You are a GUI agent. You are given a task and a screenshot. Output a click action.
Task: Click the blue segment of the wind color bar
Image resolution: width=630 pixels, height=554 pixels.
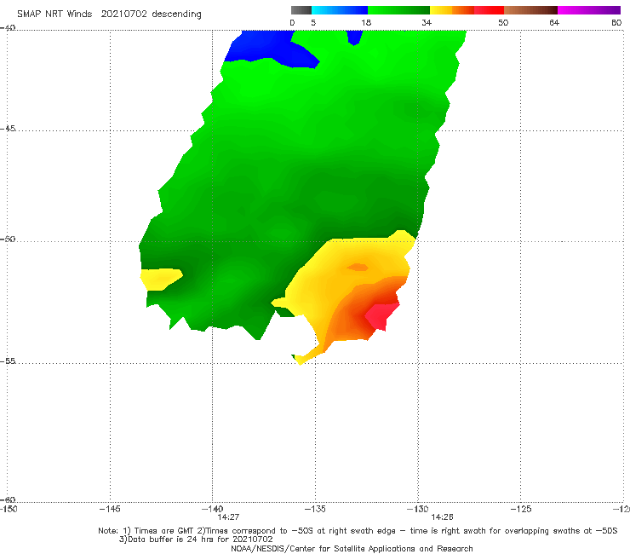[x=340, y=10]
